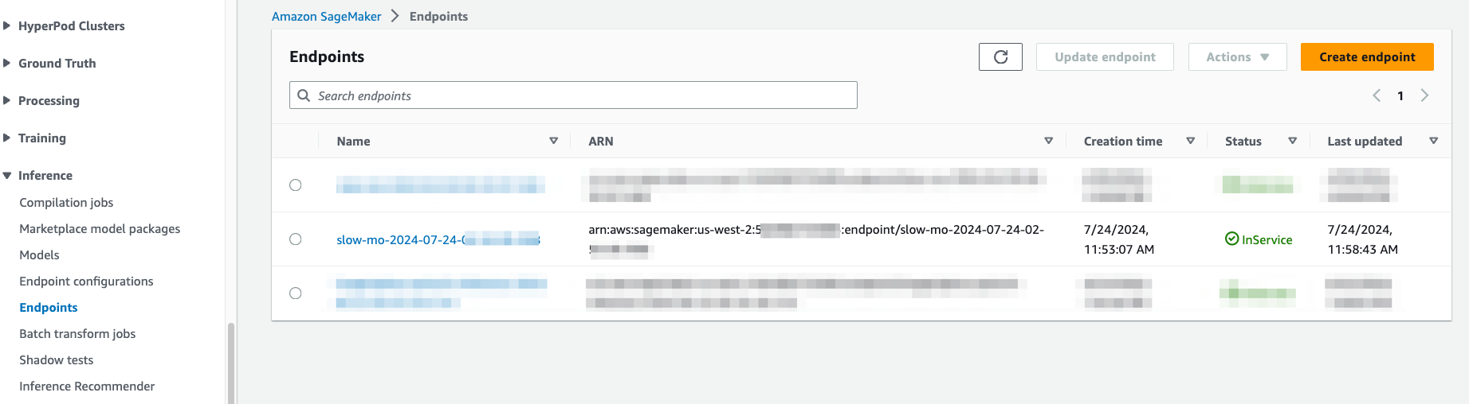The image size is (1469, 404).
Task: Click the slow-mo endpoint ARN text
Action: tap(816, 239)
